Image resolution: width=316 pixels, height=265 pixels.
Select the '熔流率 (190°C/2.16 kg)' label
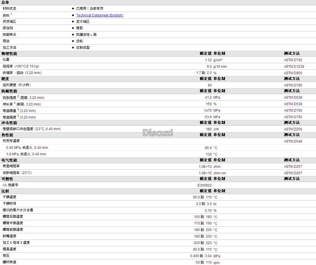[21, 66]
